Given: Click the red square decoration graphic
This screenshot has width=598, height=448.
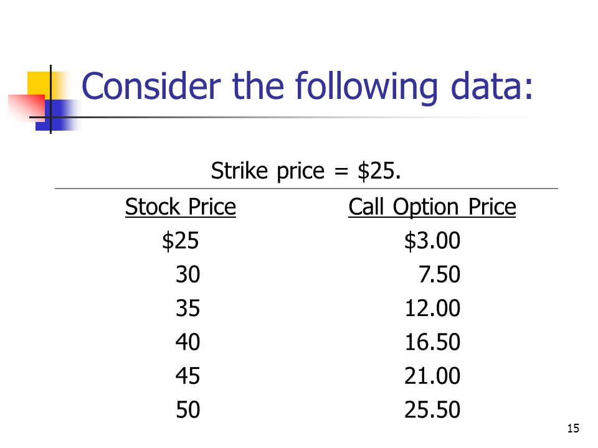Looking at the screenshot, I should click(26, 108).
